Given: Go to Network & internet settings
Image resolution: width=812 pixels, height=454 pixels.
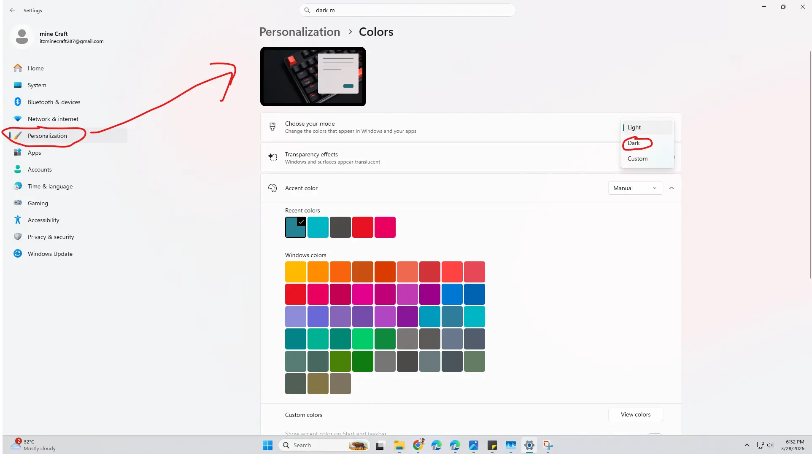Looking at the screenshot, I should pyautogui.click(x=53, y=119).
